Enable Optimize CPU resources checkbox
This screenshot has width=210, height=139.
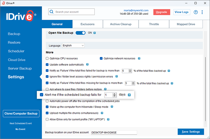[x=47, y=58]
